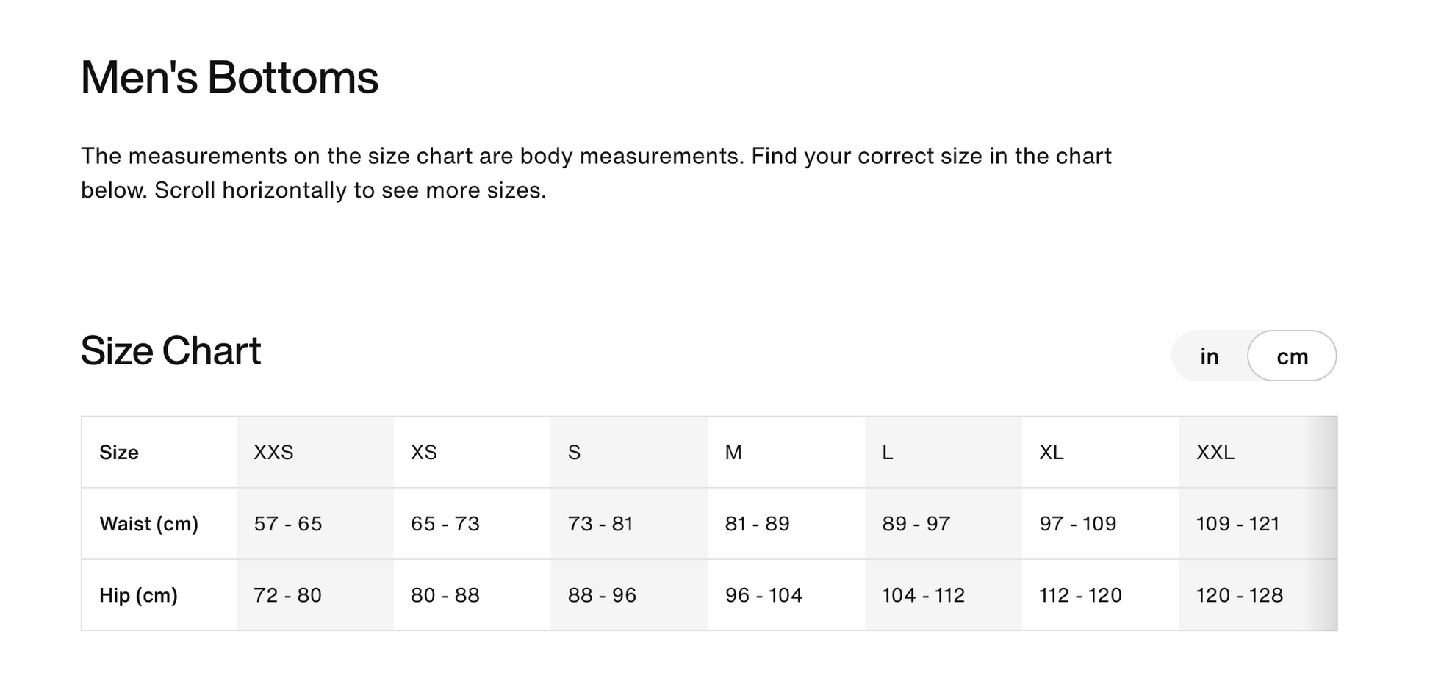The width and height of the screenshot is (1430, 687).
Task: Click the 57 - 65 waist cell
Action: [288, 524]
